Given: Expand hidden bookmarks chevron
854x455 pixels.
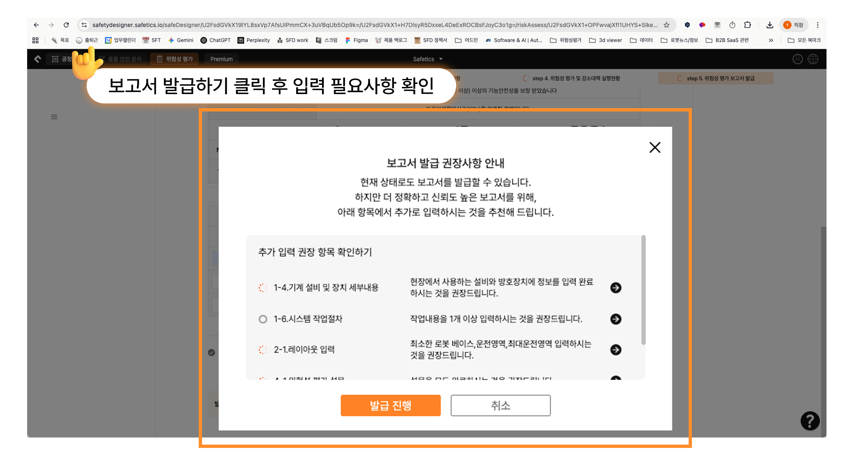Looking at the screenshot, I should [771, 40].
